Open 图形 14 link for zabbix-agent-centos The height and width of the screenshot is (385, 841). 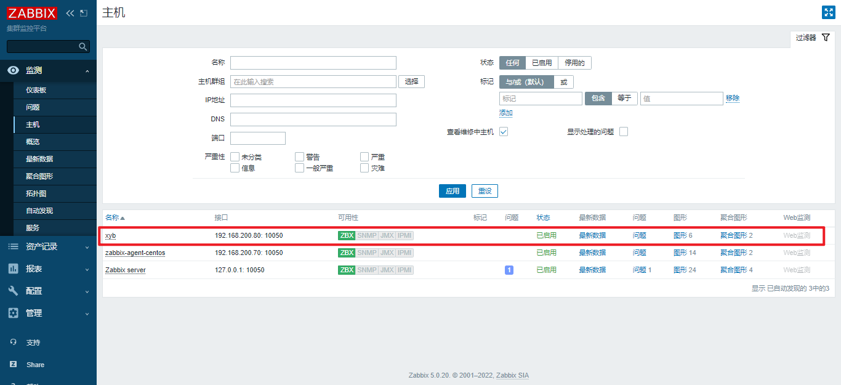tap(685, 253)
